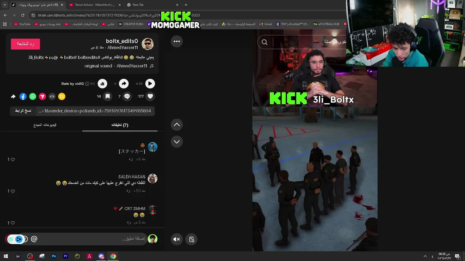
Task: Click the search magnifier on the video
Action: 264,42
